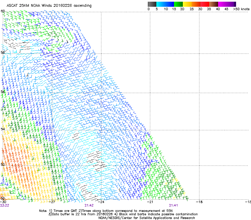The width and height of the screenshot is (251, 220).
Task: Click latitude label '54' on left axis
Action: [x=3, y=129]
